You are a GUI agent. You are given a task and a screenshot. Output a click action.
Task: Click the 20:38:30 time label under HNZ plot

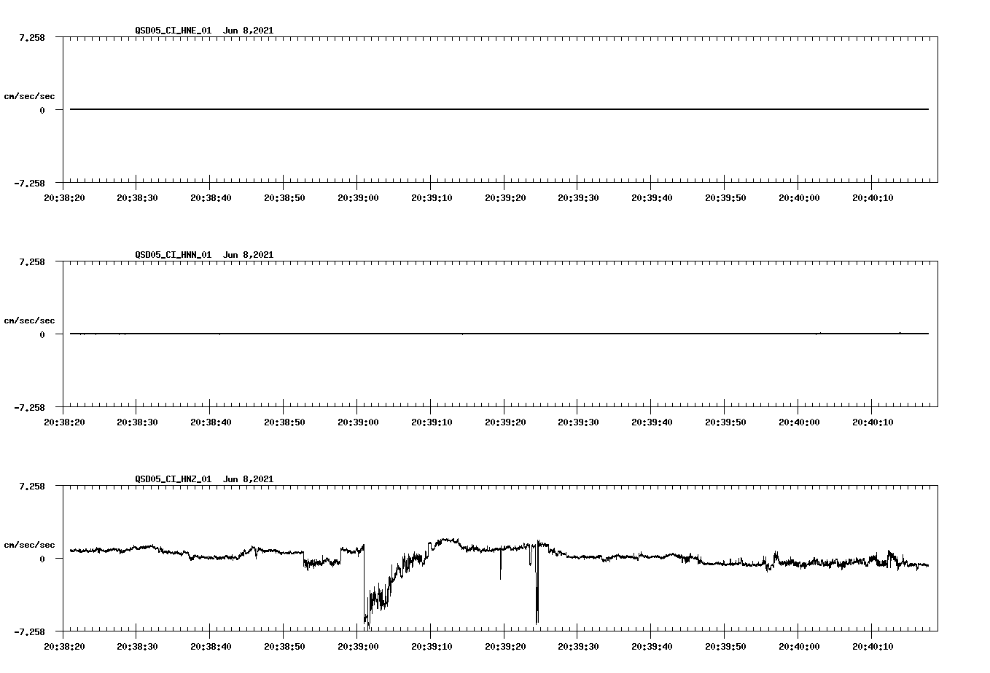137,646
